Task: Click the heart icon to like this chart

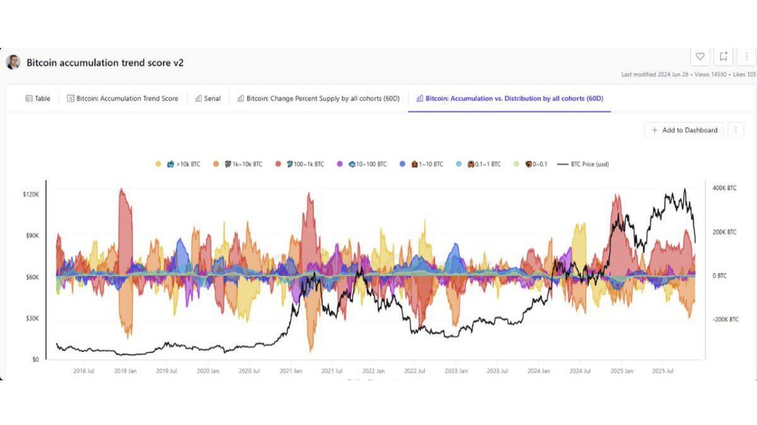Action: pos(700,56)
